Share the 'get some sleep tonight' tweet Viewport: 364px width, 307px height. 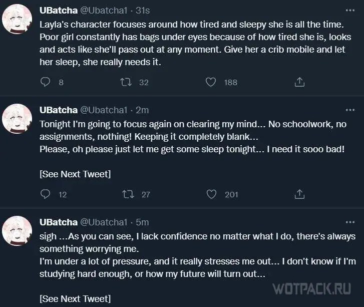[x=299, y=194]
